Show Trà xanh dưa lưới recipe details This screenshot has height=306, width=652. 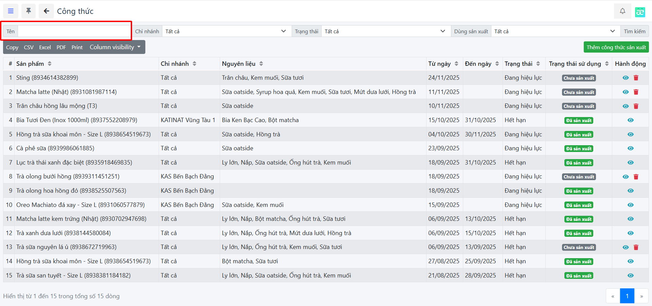pyautogui.click(x=630, y=233)
